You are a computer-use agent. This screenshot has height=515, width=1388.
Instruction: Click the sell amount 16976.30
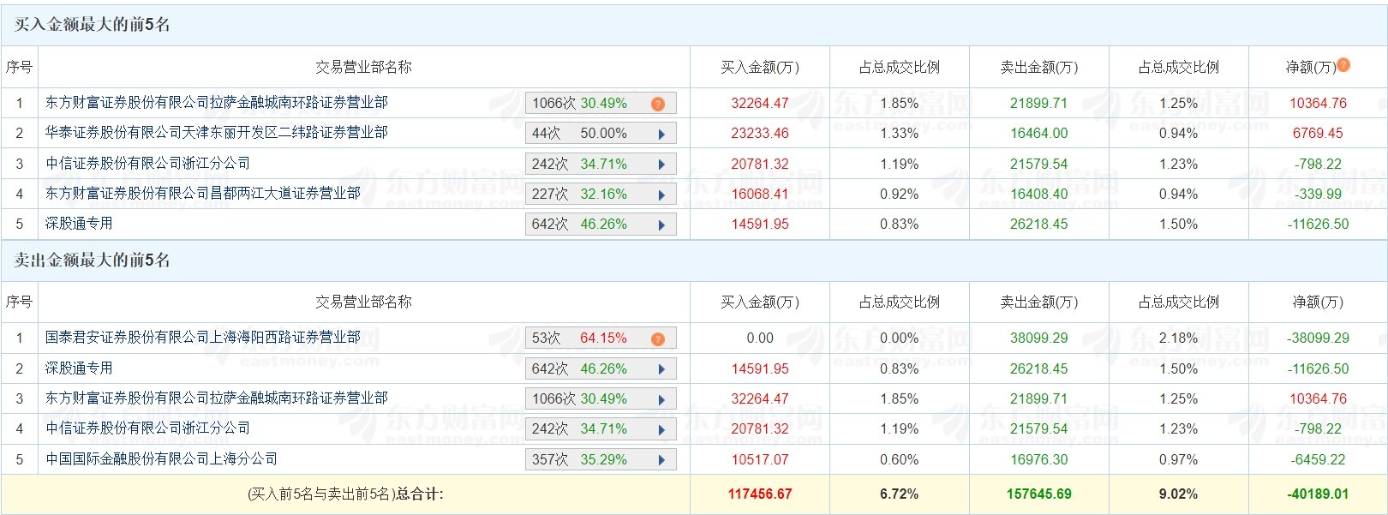click(x=1039, y=460)
